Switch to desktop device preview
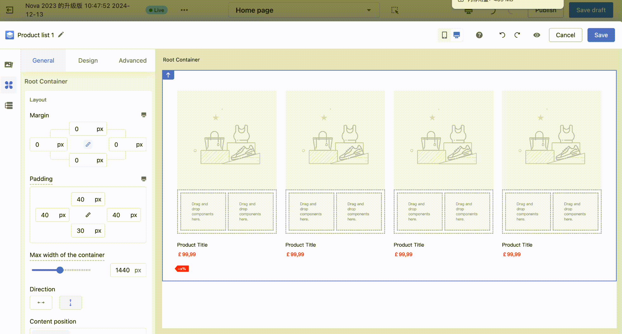Viewport: 622px width, 334px height. point(456,35)
